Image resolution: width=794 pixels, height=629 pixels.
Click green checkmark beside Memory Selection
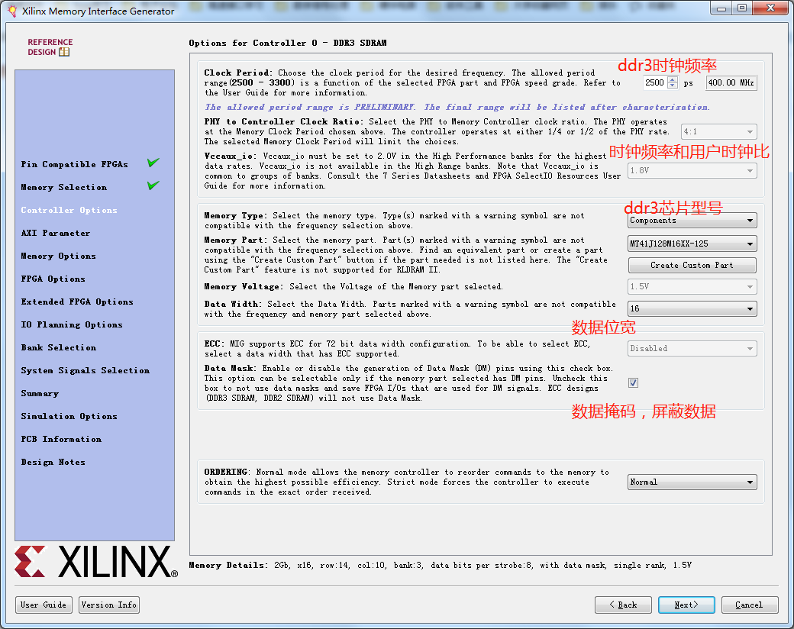[152, 186]
